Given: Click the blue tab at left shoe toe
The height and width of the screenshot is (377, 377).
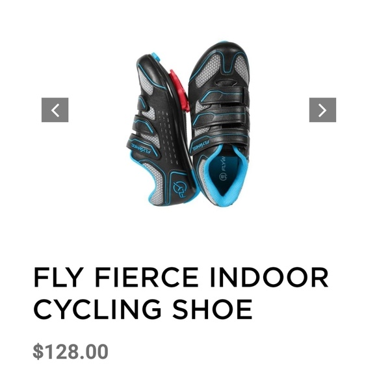Looking at the screenshot, I should 155,57.
